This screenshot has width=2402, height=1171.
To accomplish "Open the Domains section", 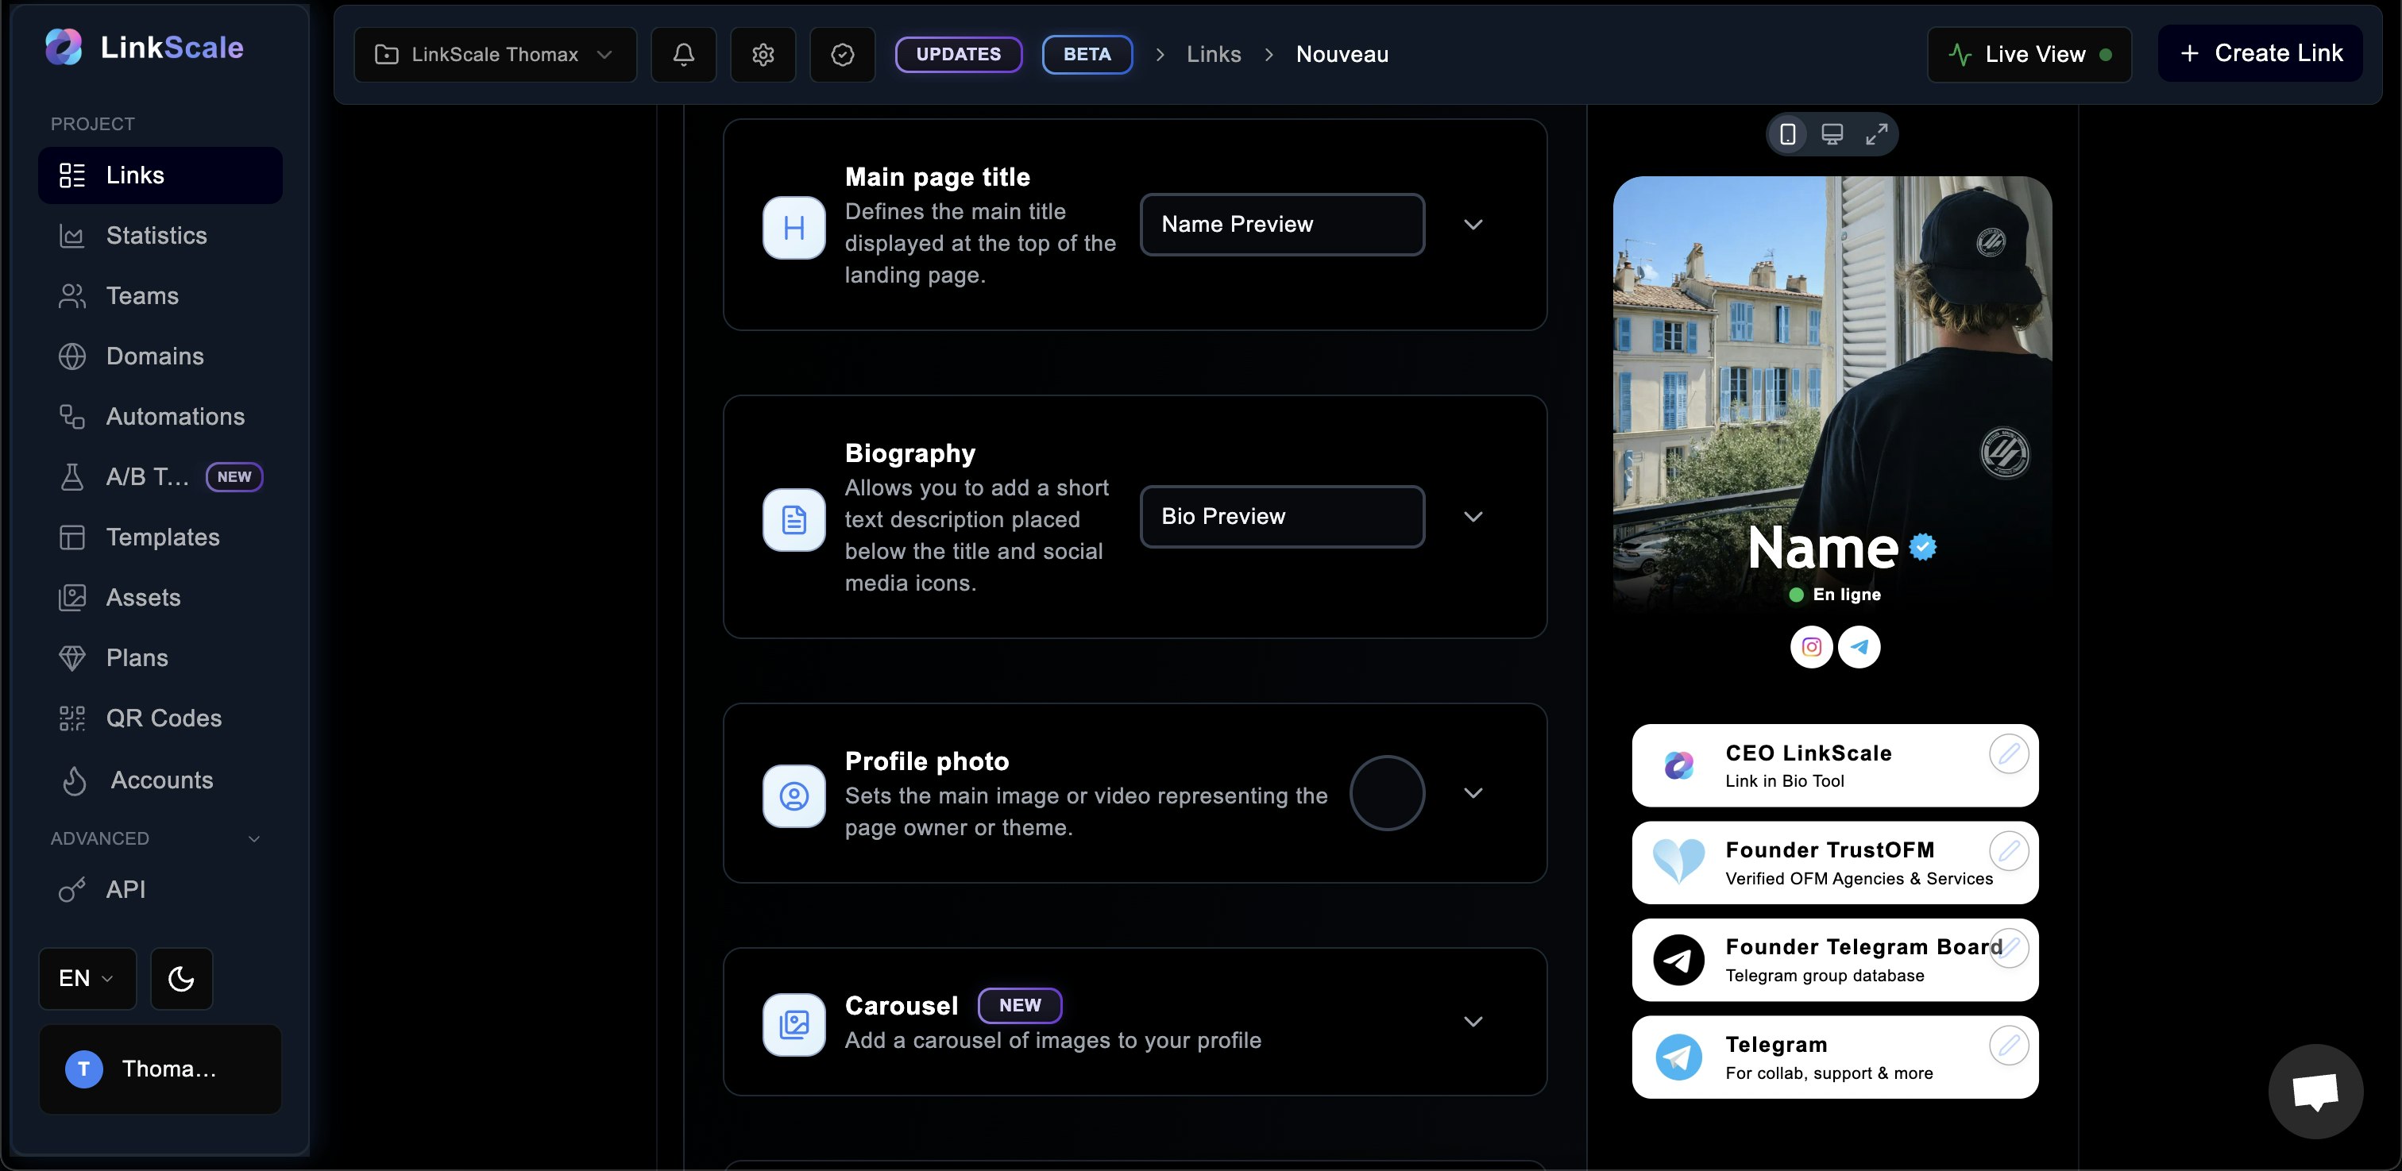I will pos(155,356).
